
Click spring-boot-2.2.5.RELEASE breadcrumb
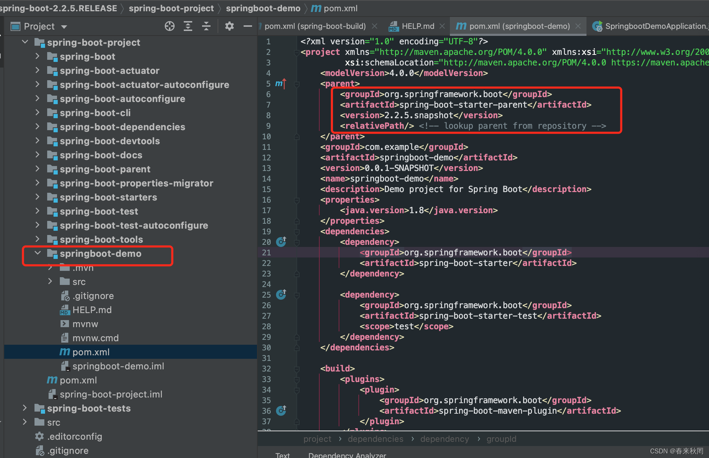(x=58, y=8)
